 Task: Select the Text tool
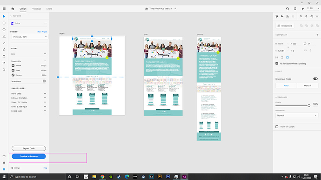pyautogui.click(x=4, y=56)
